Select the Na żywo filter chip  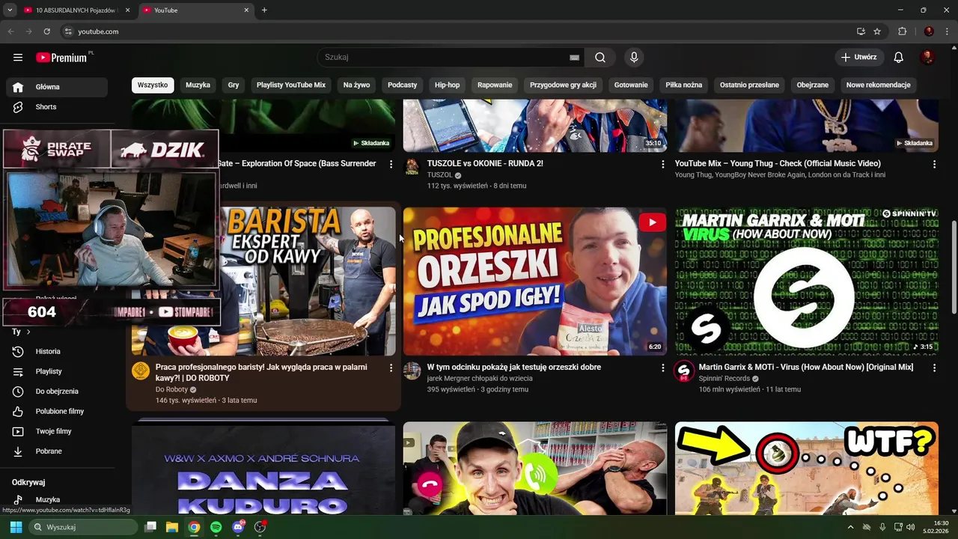click(x=356, y=85)
